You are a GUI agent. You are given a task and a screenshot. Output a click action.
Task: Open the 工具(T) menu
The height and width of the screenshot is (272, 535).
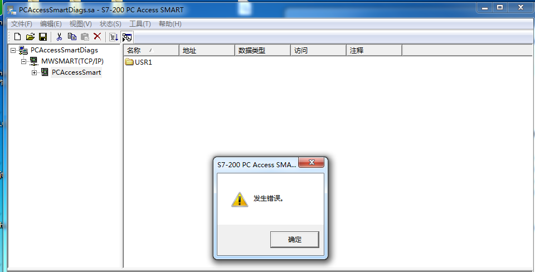pyautogui.click(x=140, y=24)
